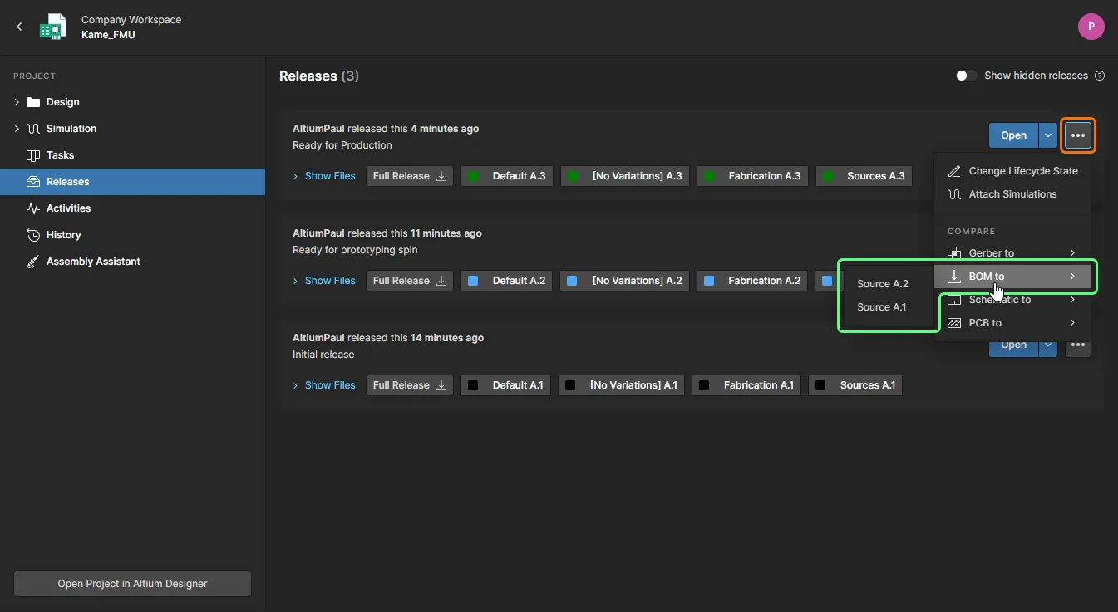
Task: Click the Fabrication A.3 package
Action: (x=752, y=176)
